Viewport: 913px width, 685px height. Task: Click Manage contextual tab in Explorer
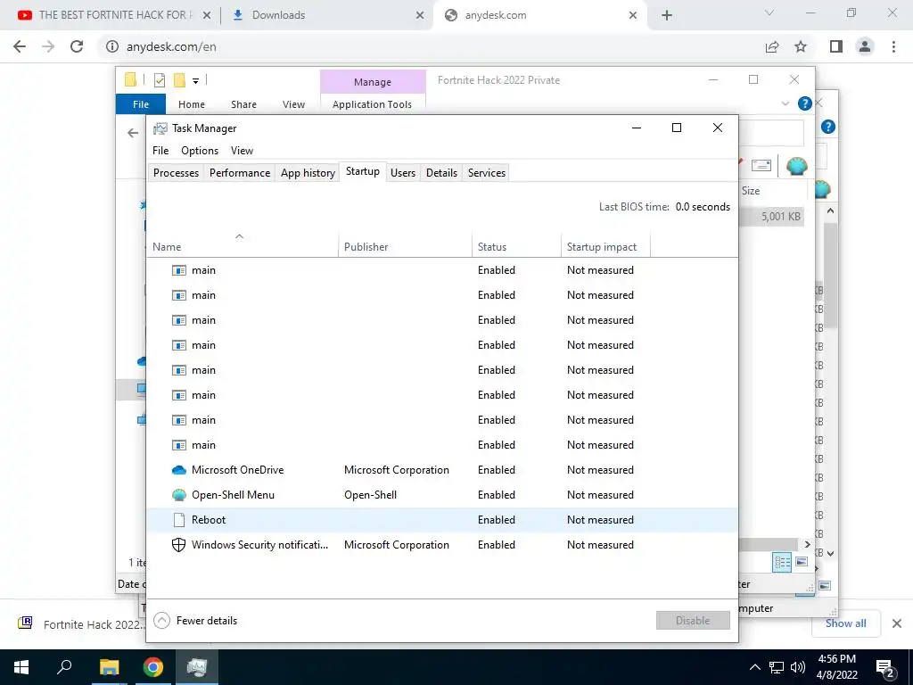373,82
